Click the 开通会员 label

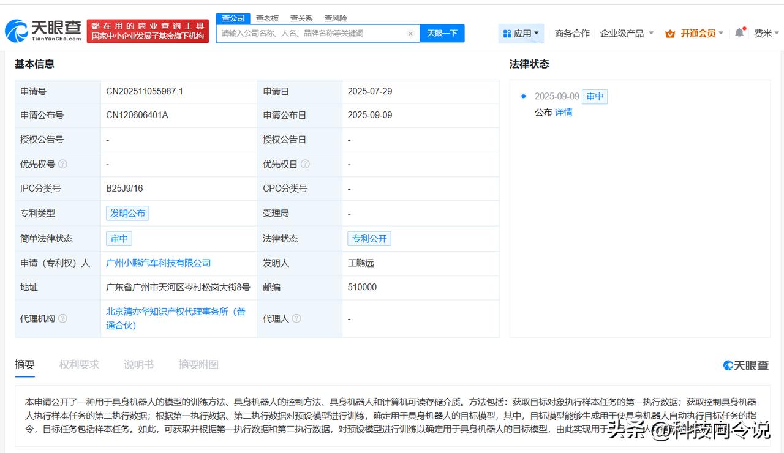pyautogui.click(x=698, y=34)
